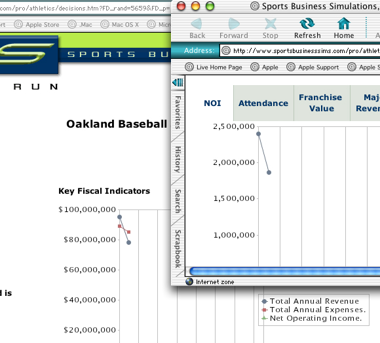Select the NOI chart tab
This screenshot has height=343, width=380.
(x=212, y=103)
